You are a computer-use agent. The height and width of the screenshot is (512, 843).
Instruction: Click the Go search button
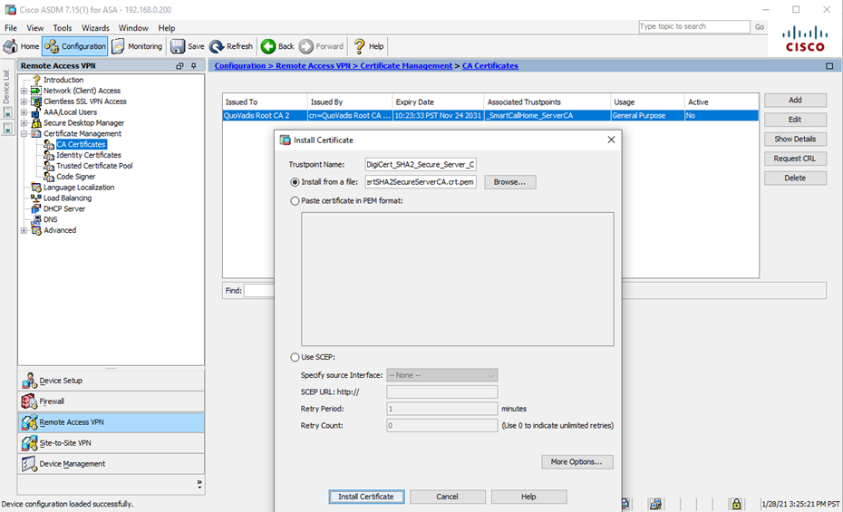click(760, 27)
